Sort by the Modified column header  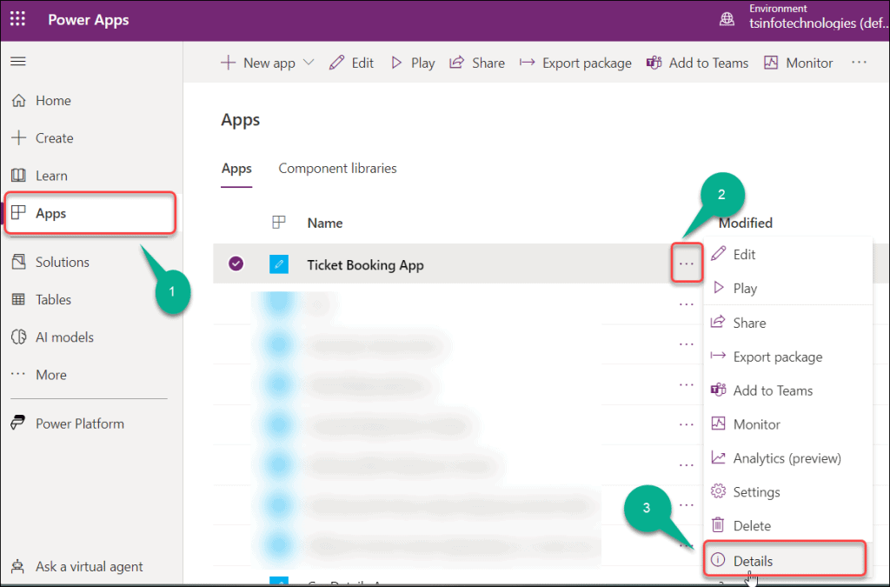click(x=745, y=223)
